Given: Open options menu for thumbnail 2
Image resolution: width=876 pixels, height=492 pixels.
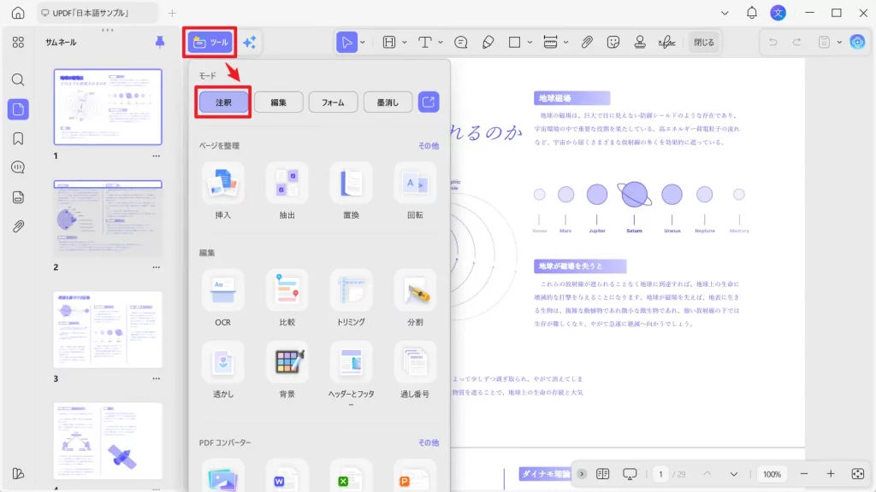Looking at the screenshot, I should click(156, 267).
